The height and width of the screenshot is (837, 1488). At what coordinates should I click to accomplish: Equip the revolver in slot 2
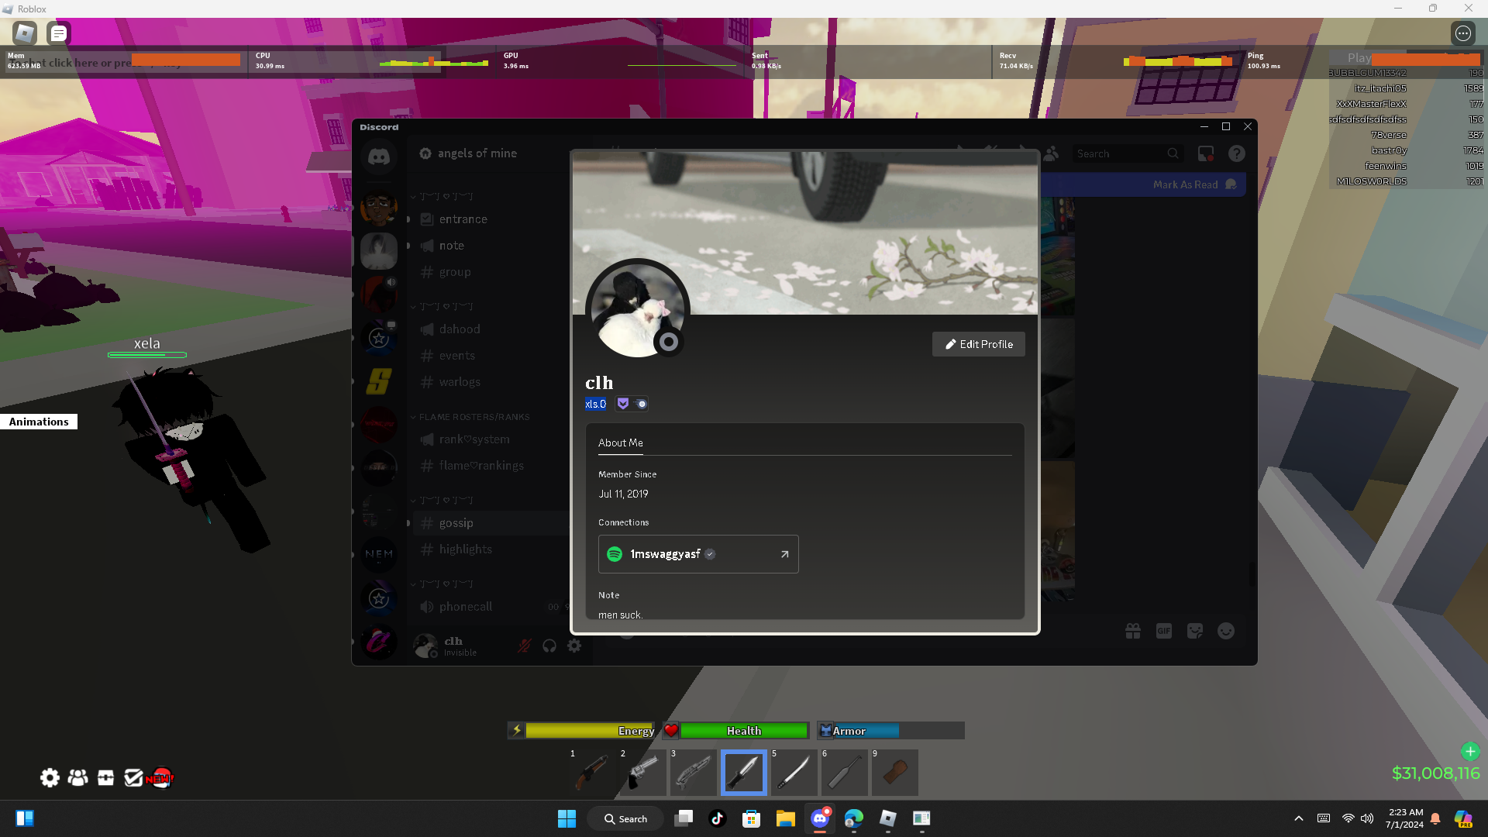click(643, 772)
